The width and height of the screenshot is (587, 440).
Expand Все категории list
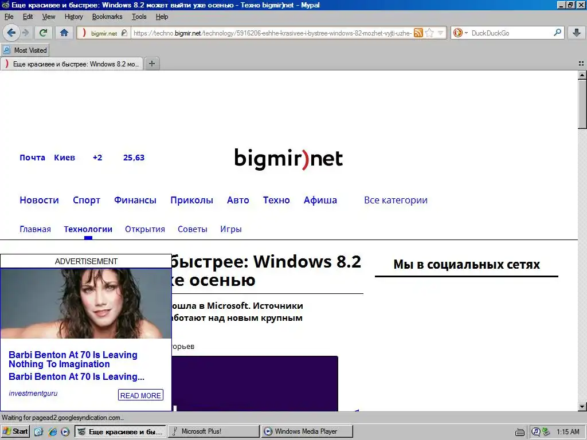[396, 200]
